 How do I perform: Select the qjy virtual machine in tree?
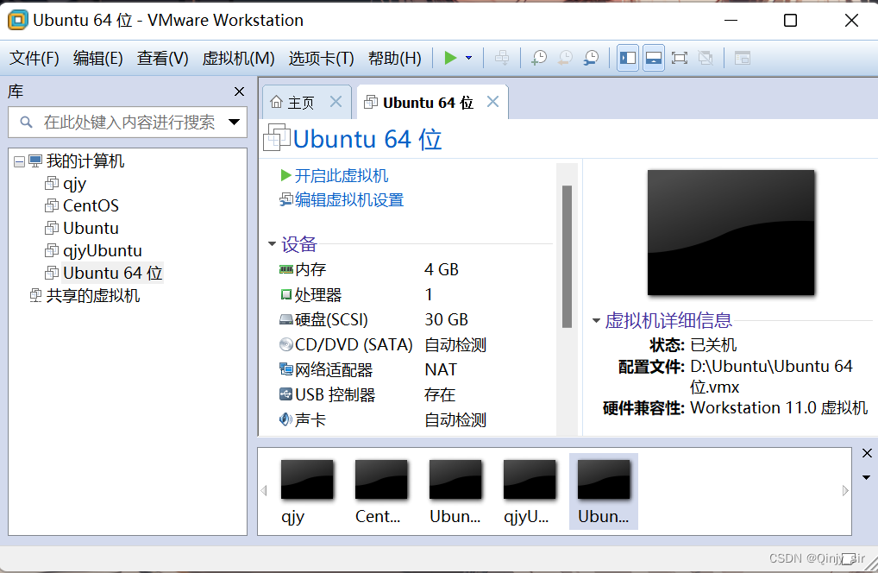point(66,184)
